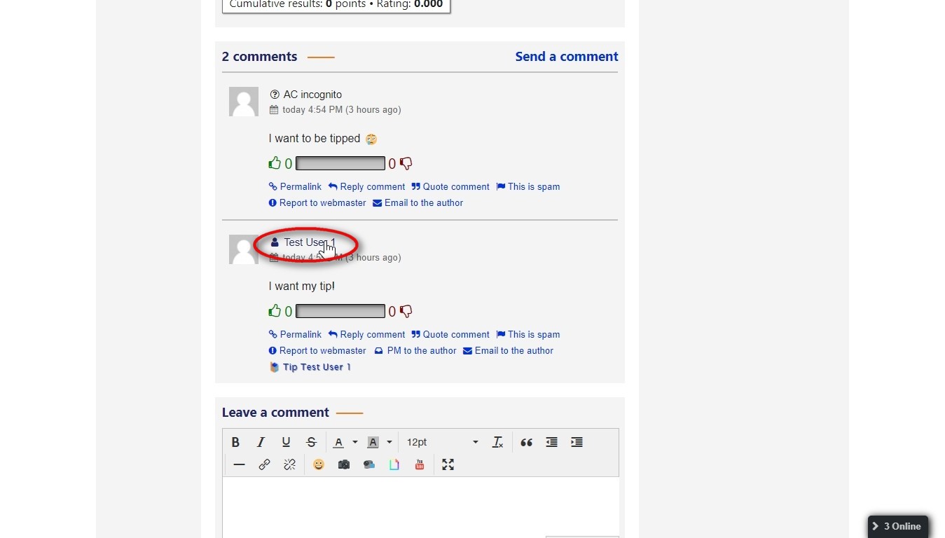Click the rating bar on AC incognito's comment
This screenshot has width=945, height=538.
pyautogui.click(x=340, y=163)
